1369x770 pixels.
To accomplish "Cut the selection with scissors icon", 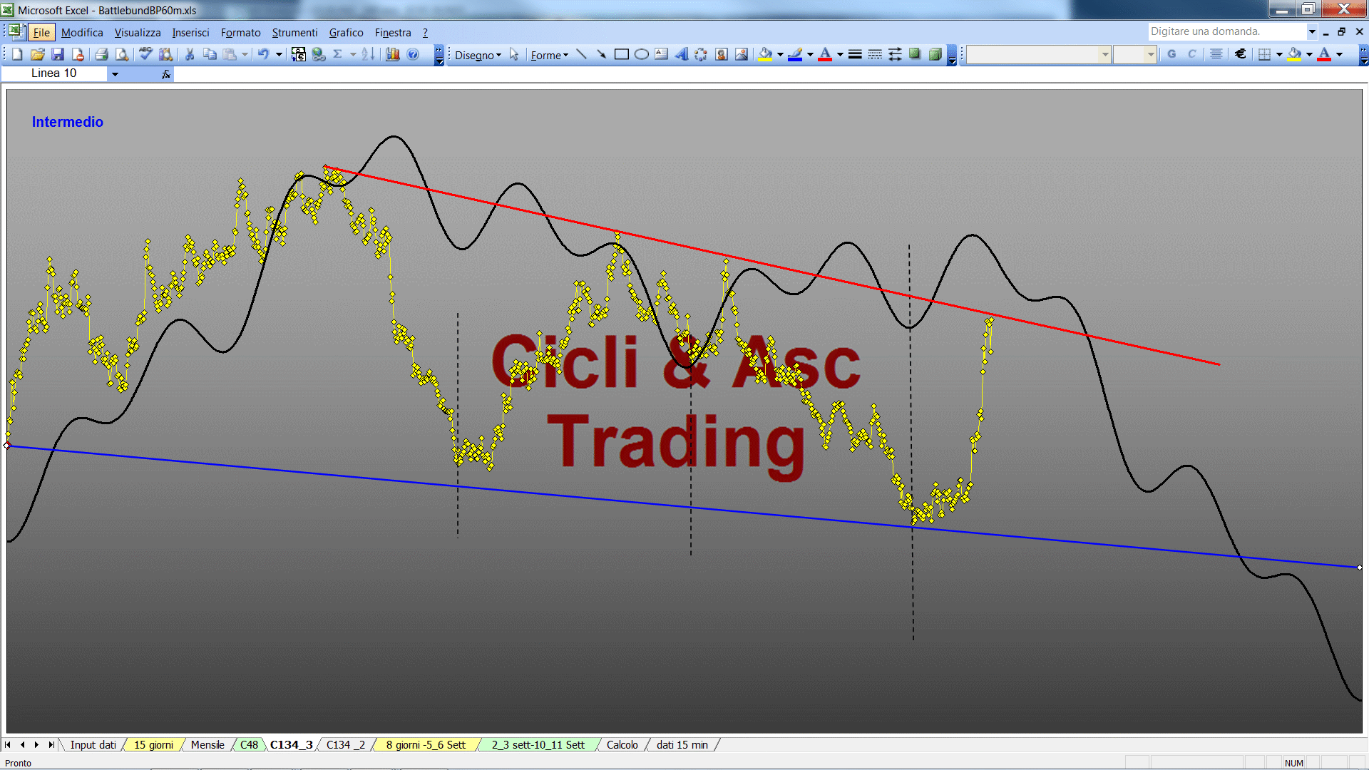I will 190,54.
